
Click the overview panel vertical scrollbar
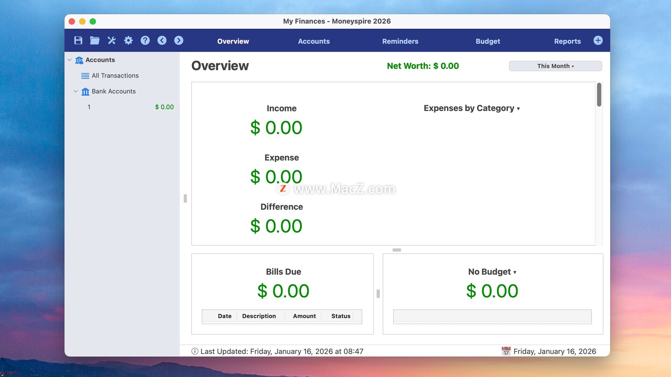click(599, 95)
